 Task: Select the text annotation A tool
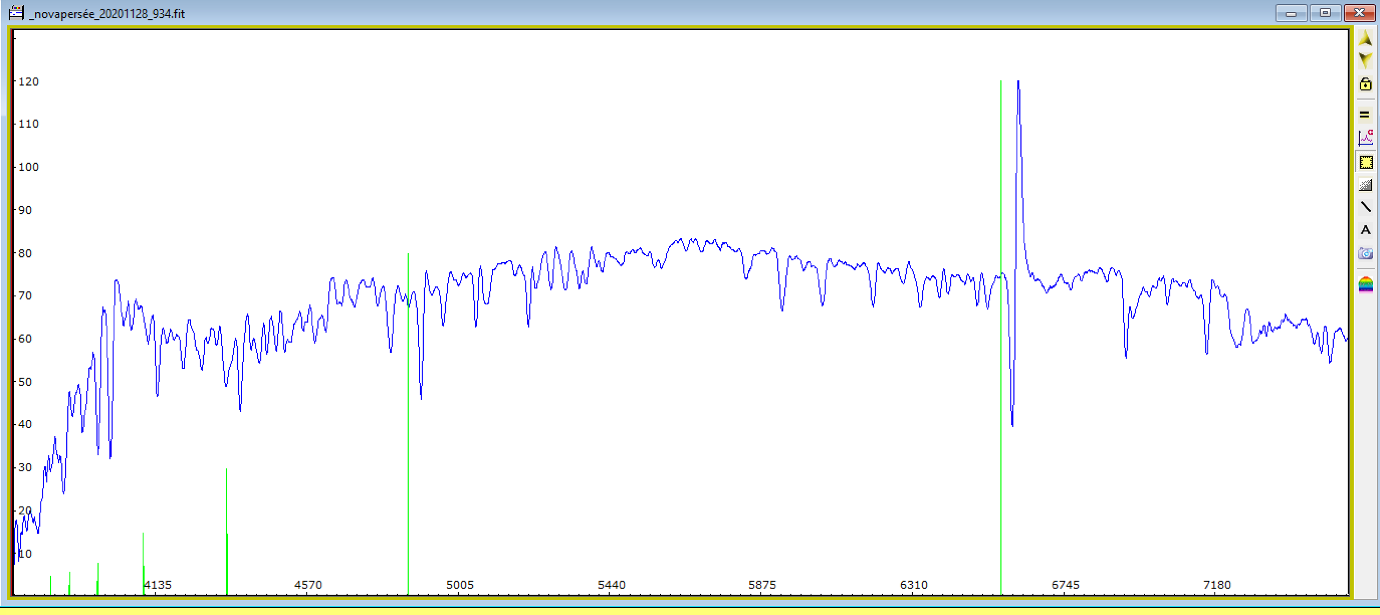click(x=1365, y=230)
